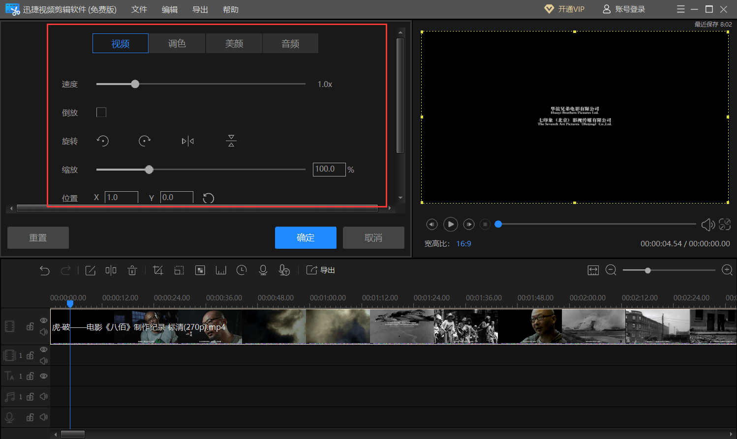Switch to the 调色 tab
737x439 pixels.
pos(177,44)
